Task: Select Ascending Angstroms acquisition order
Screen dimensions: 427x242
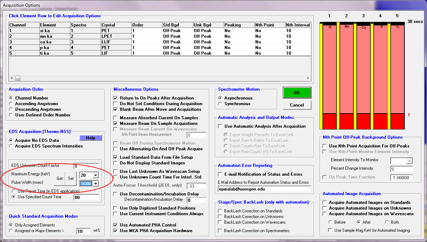Action: tap(11, 104)
